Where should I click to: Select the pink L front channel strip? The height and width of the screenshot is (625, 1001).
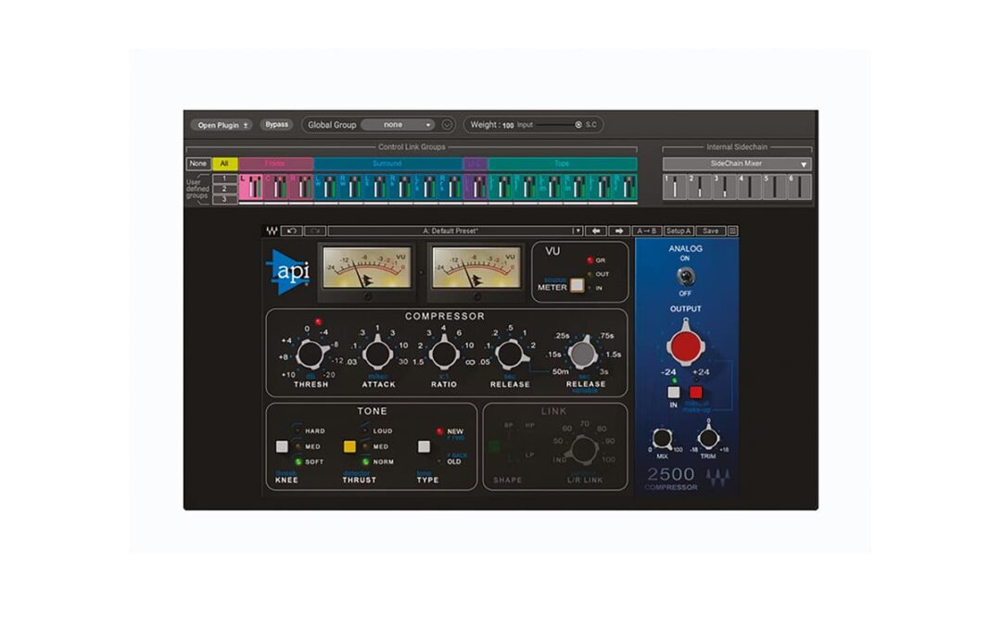(251, 187)
